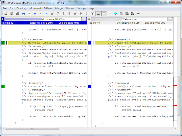This screenshot has width=182, height=136.
Task: Browse for file B with ... button
Action: click(x=170, y=19)
